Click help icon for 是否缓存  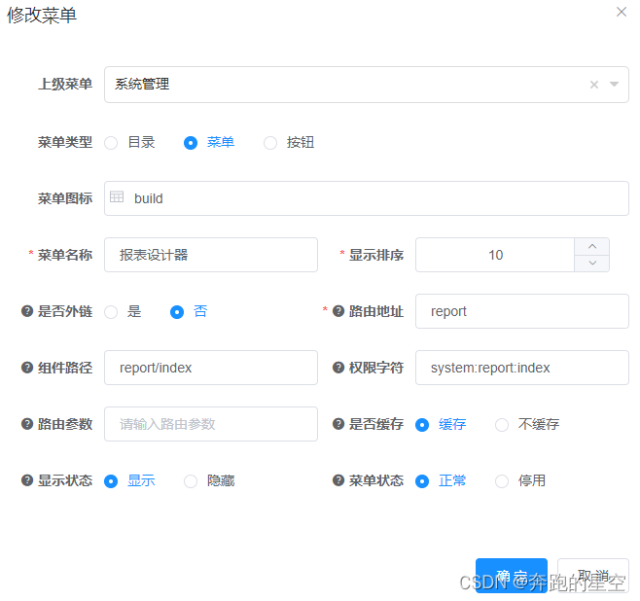[338, 424]
